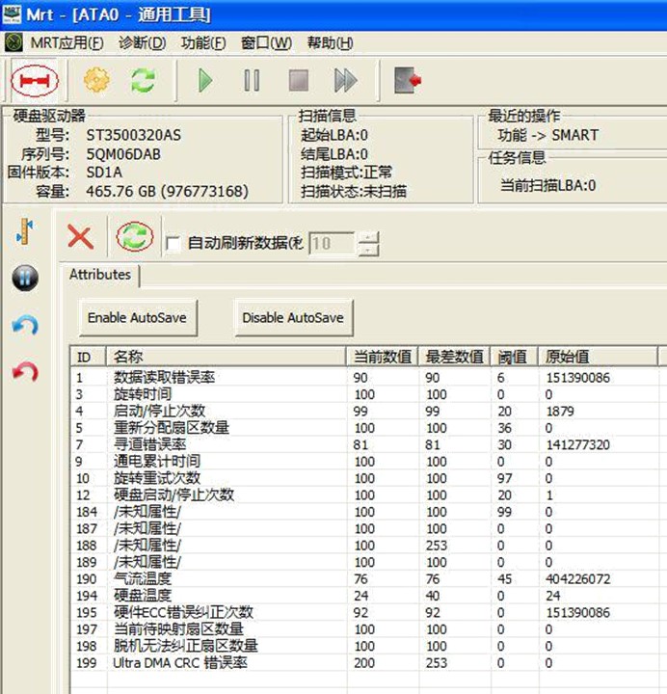Click the Enable AutoSave button

click(136, 317)
